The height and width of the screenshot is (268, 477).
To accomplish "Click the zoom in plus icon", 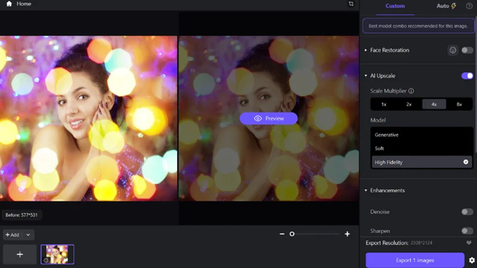I will coord(347,234).
